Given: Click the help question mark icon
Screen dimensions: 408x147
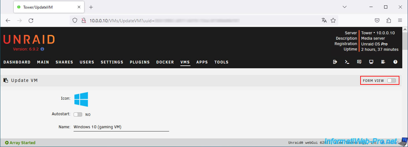Looking at the screenshot, I should click(x=395, y=62).
